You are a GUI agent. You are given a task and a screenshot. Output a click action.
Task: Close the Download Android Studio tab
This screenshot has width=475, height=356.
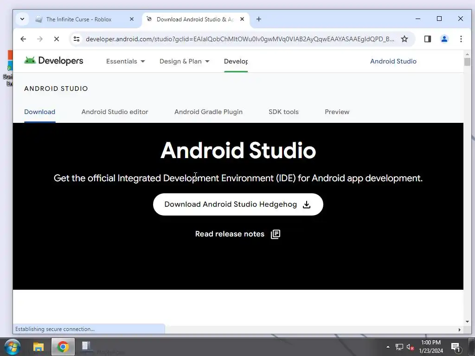242,19
